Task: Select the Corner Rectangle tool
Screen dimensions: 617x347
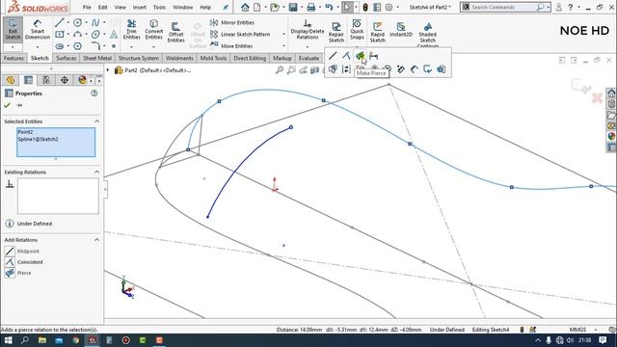Action: pyautogui.click(x=60, y=35)
